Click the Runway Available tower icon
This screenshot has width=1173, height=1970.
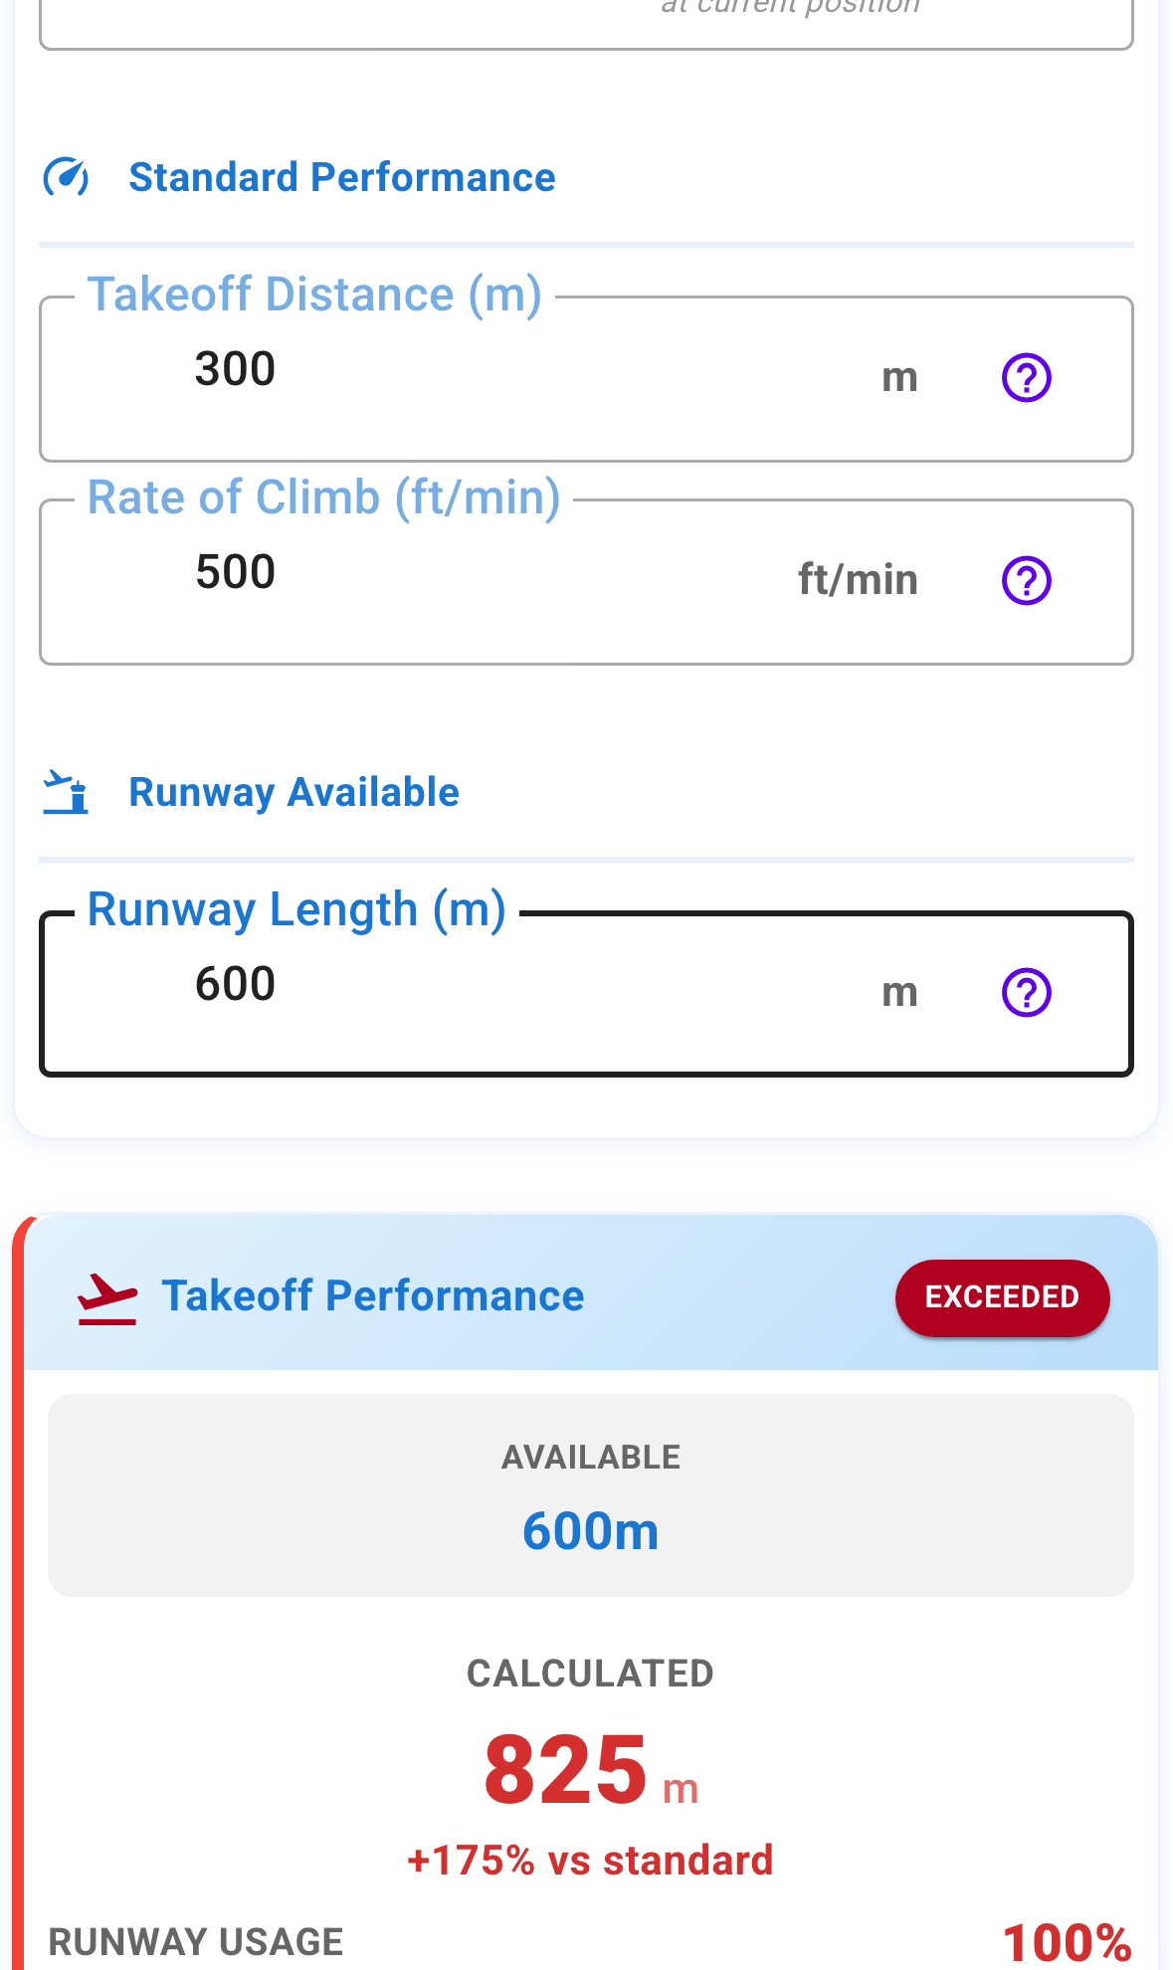click(x=66, y=793)
